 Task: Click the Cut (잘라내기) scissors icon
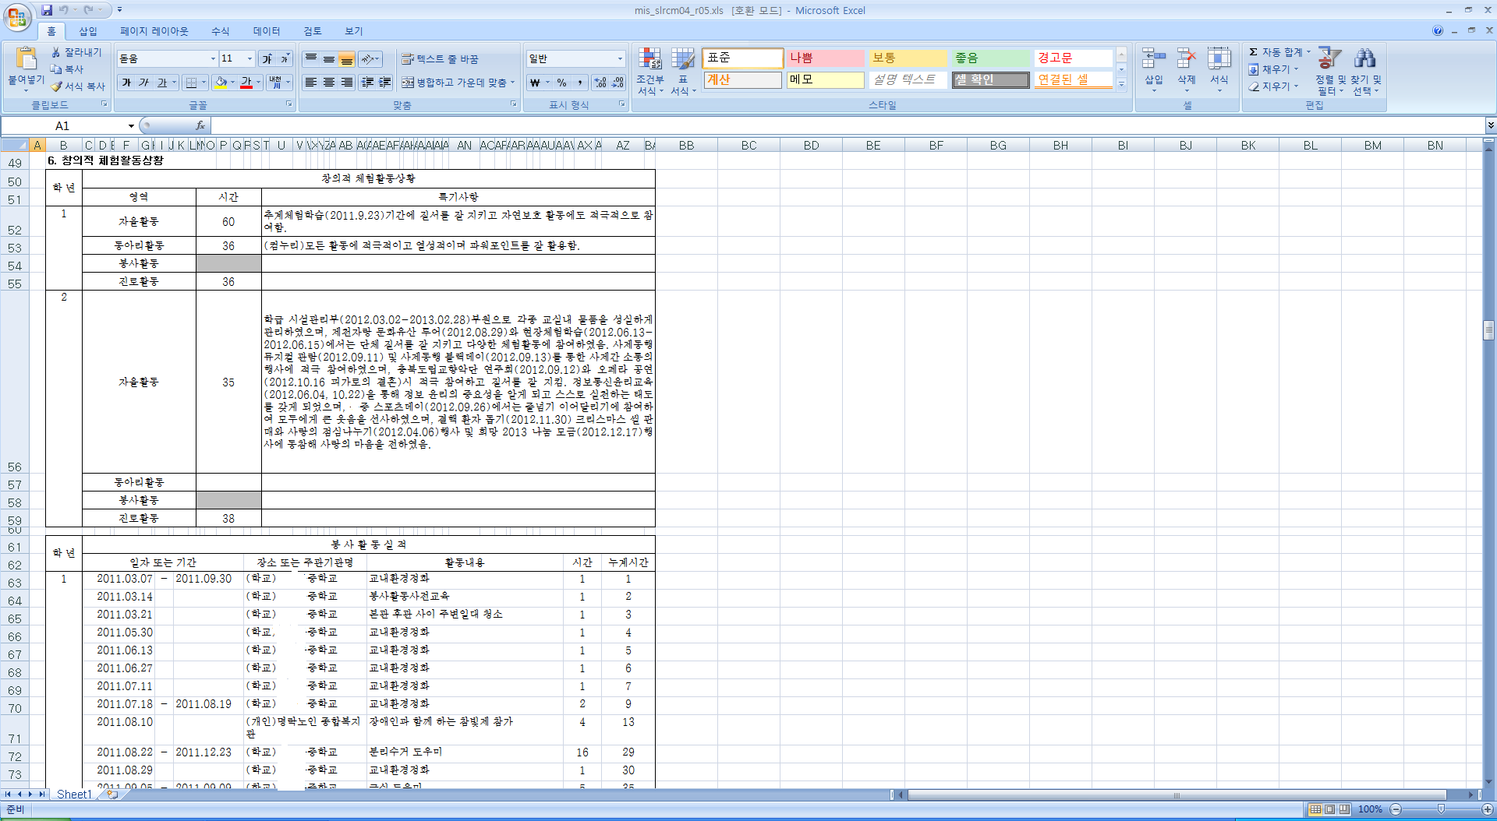[56, 52]
